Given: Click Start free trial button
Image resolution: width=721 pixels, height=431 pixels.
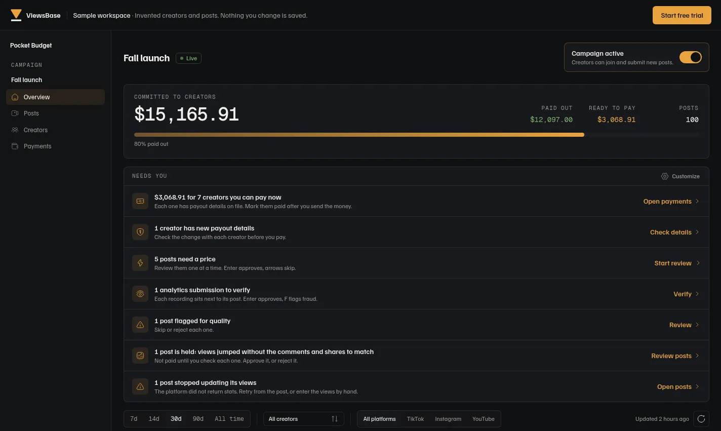Looking at the screenshot, I should tap(682, 15).
